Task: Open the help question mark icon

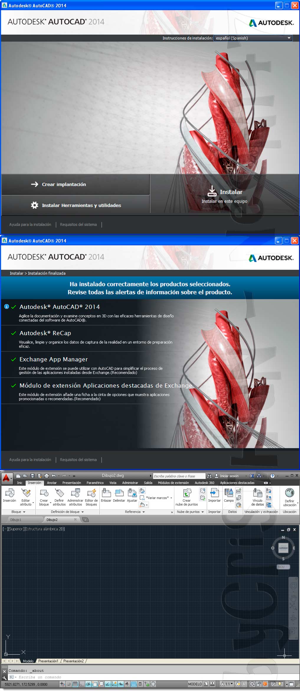Action: (x=273, y=476)
